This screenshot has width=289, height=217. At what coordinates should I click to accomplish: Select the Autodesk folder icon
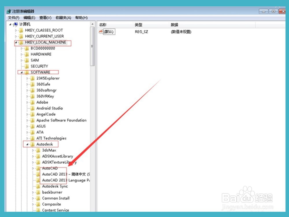coord(32,144)
